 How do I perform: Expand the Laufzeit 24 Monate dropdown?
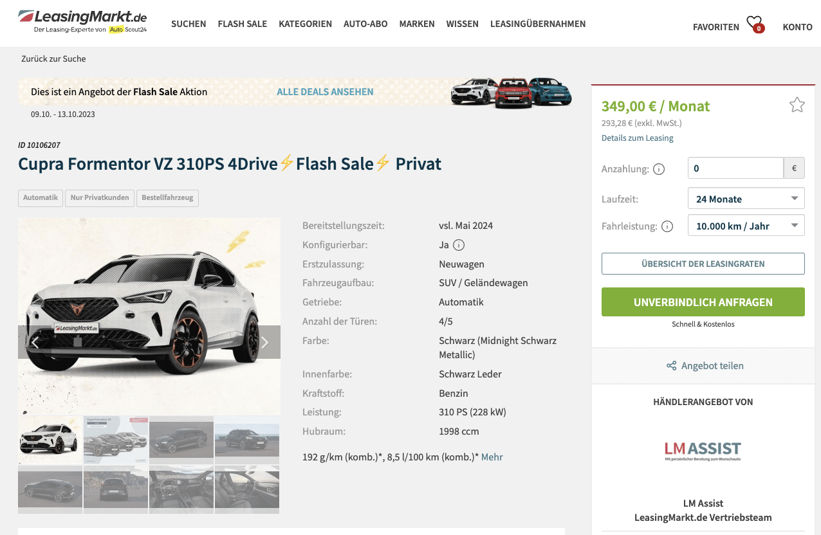tap(746, 199)
